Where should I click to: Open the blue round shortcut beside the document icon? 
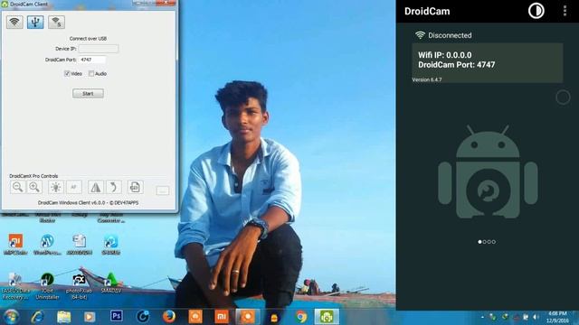coord(110,245)
